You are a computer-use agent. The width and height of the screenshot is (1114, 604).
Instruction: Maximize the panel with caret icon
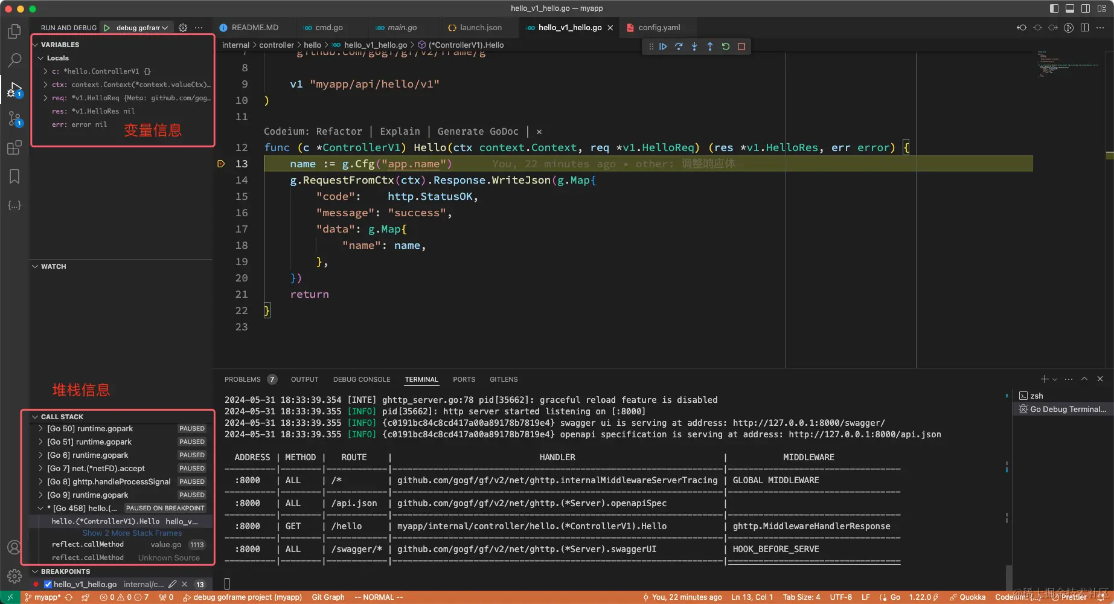(1084, 379)
